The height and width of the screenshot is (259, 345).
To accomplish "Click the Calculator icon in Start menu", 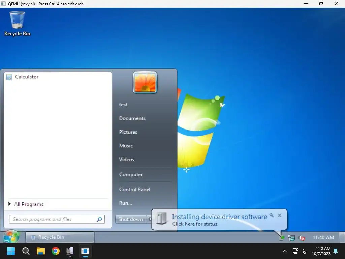I will (9, 77).
